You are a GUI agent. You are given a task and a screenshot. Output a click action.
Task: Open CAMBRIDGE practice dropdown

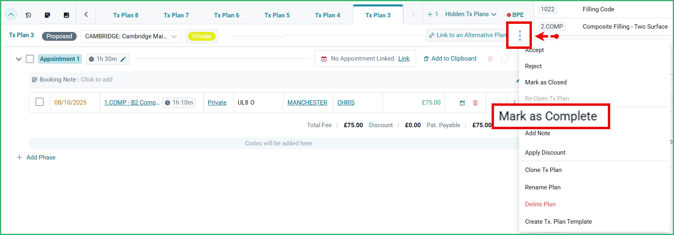[x=131, y=36]
